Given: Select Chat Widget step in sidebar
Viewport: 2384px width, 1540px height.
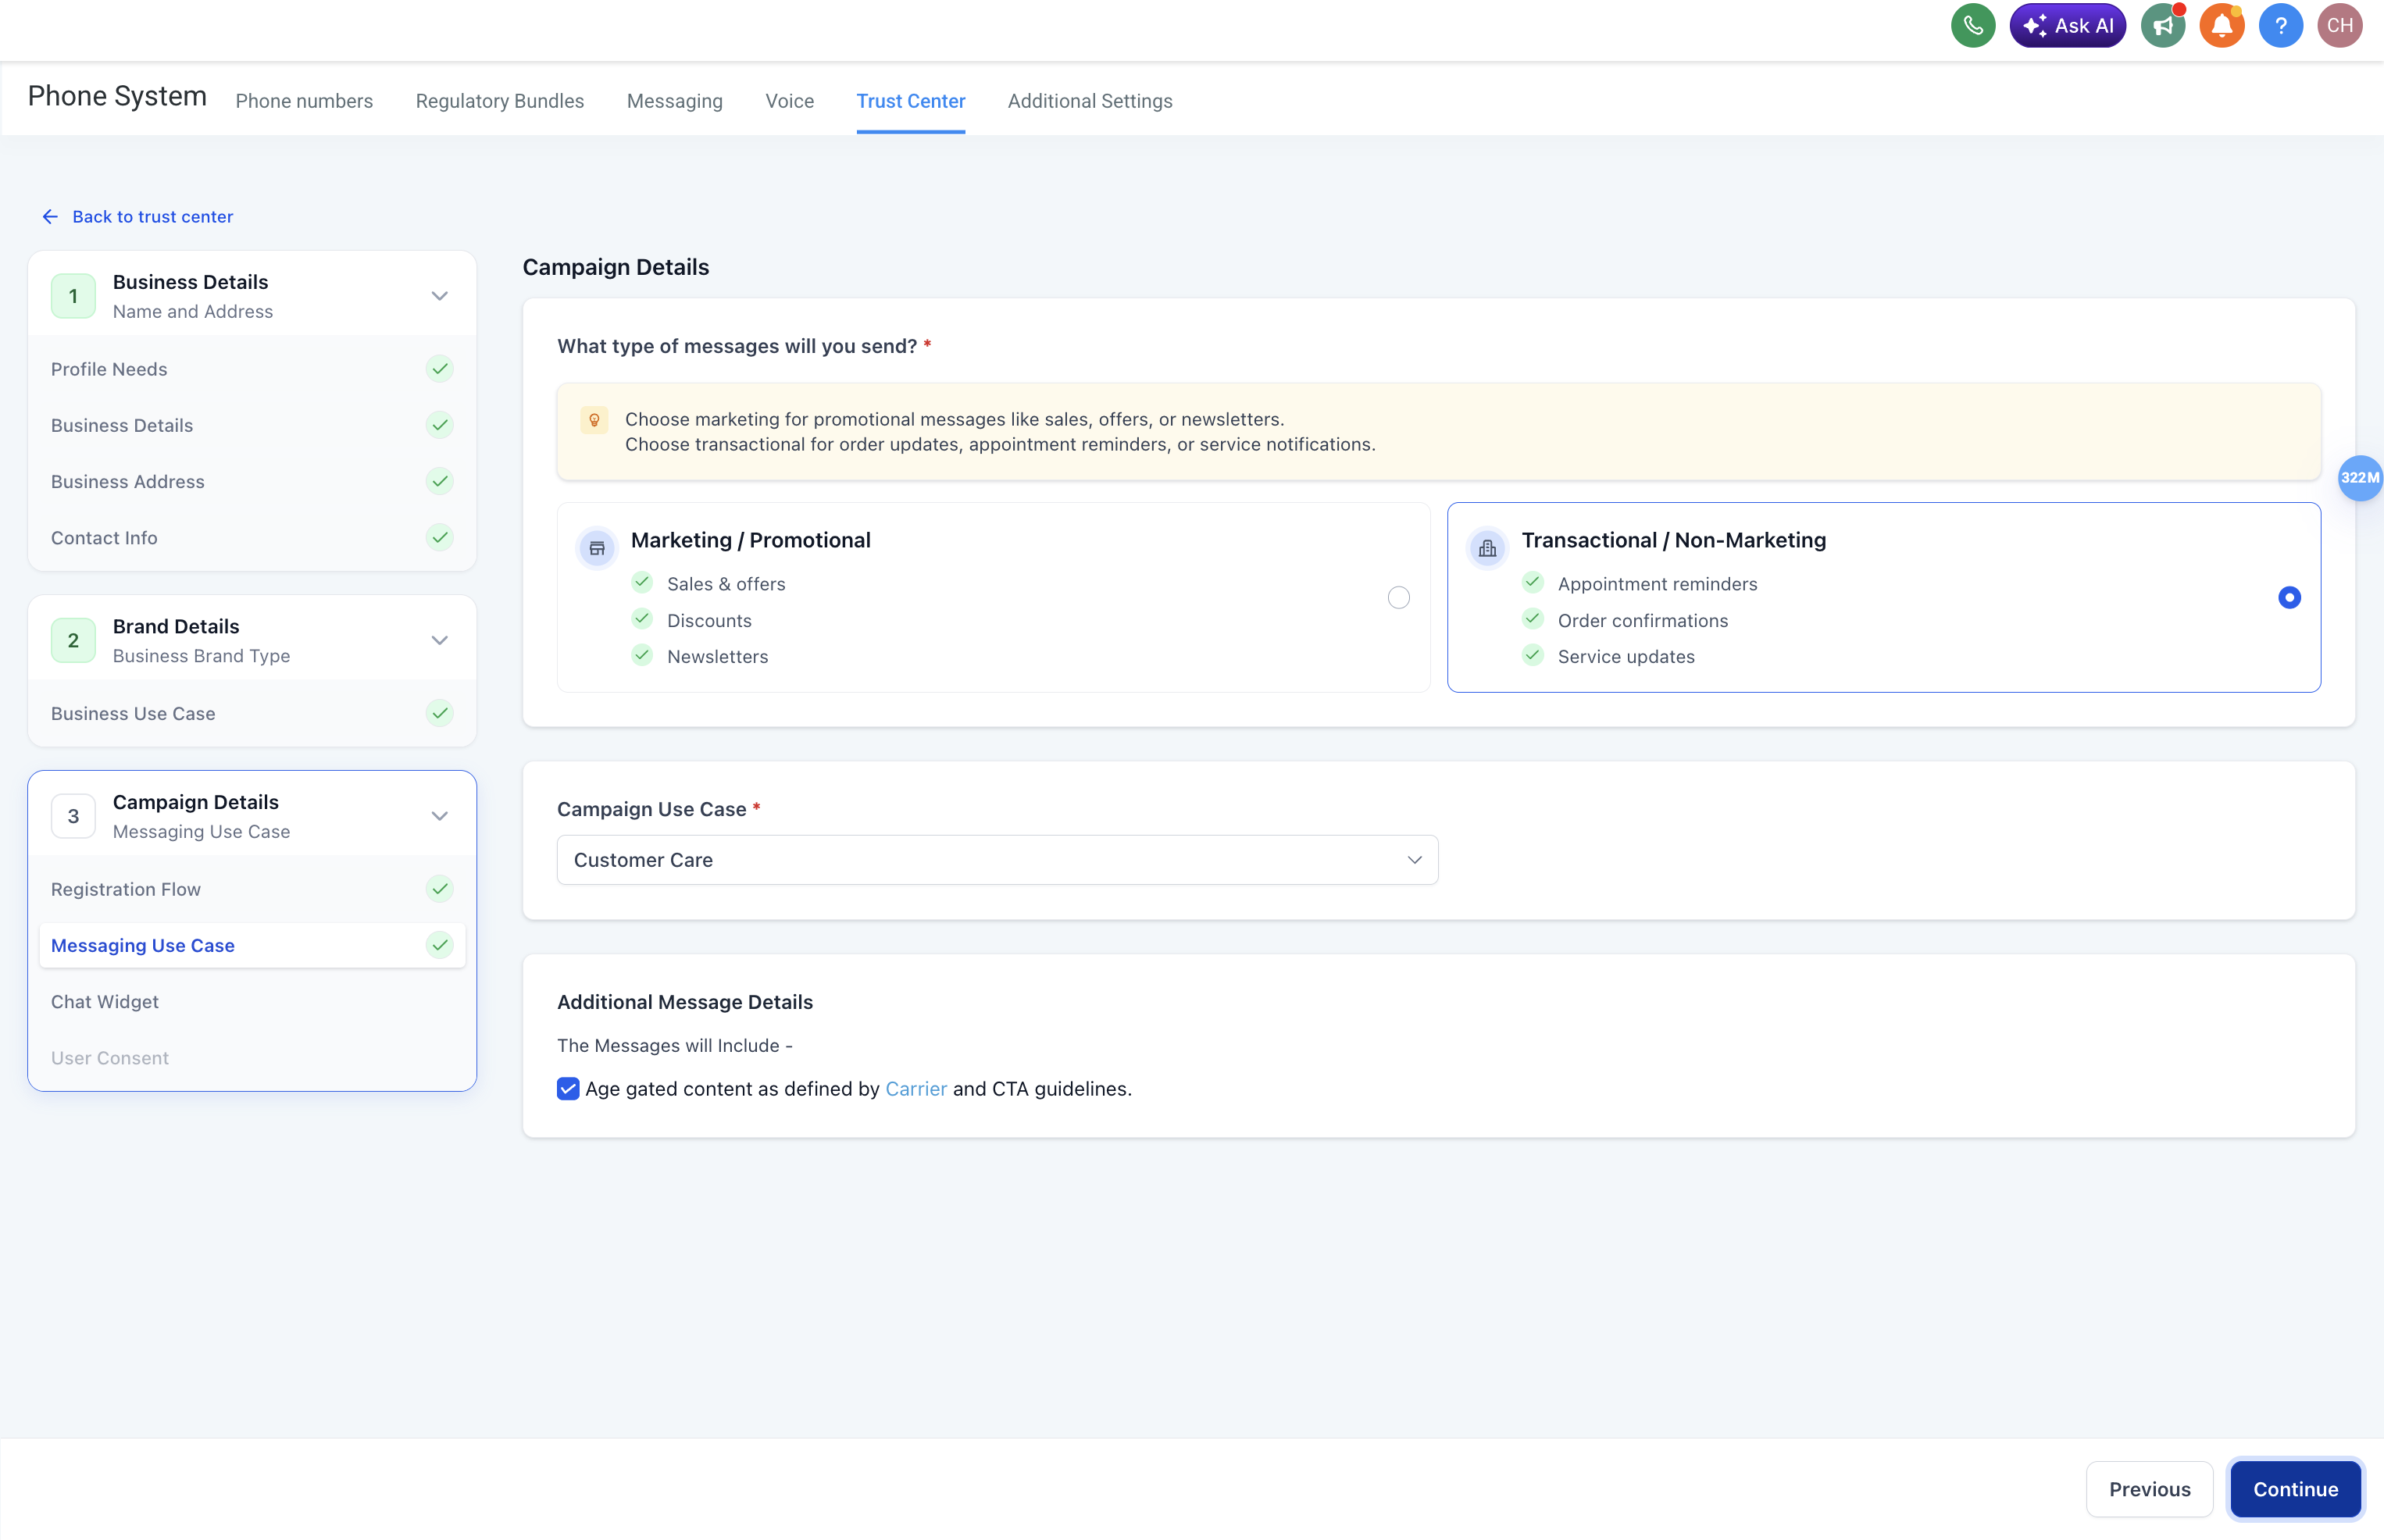Looking at the screenshot, I should 105,1002.
